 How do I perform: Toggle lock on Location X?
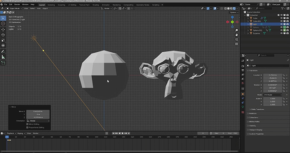point(284,75)
